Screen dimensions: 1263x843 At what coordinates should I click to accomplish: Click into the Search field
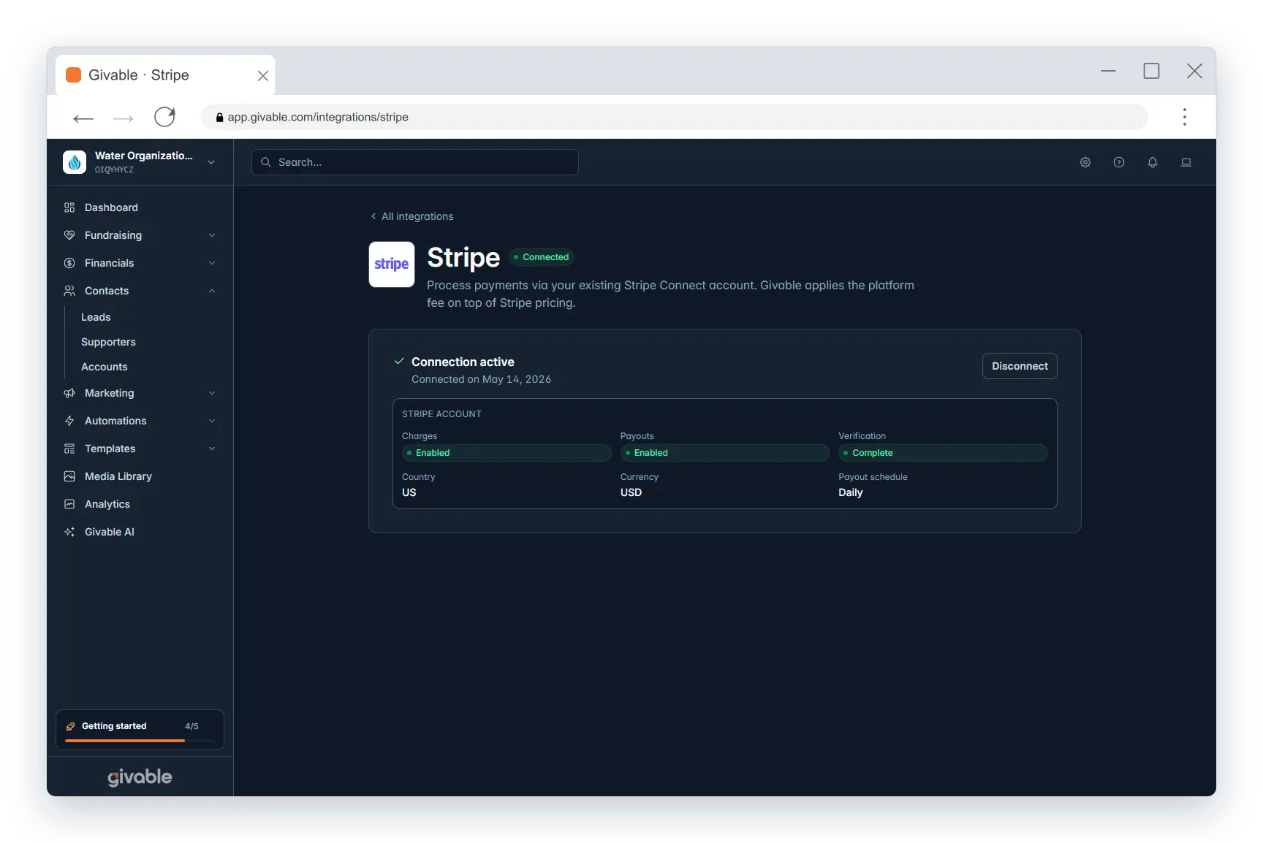(415, 162)
